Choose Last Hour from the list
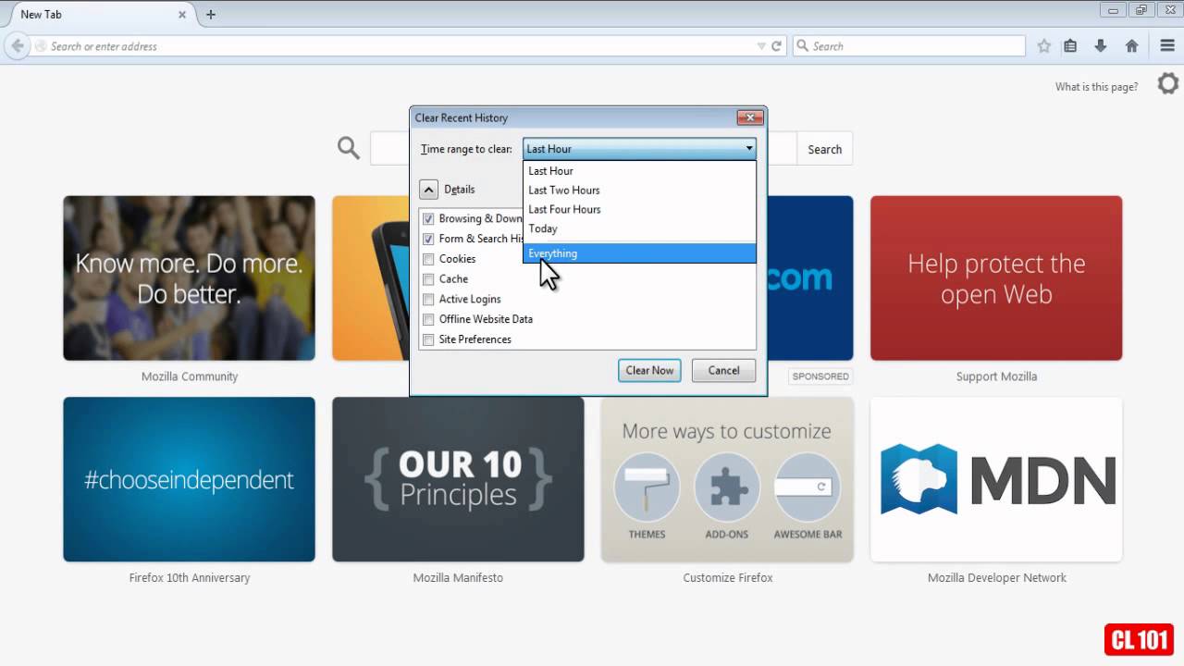Image resolution: width=1184 pixels, height=666 pixels. point(639,171)
